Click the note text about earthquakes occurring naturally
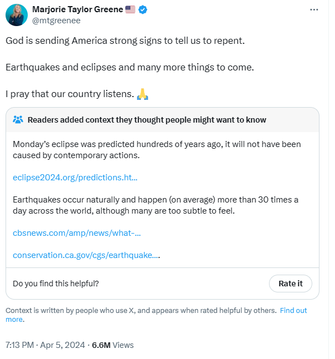The image size is (335, 359). pos(156,205)
